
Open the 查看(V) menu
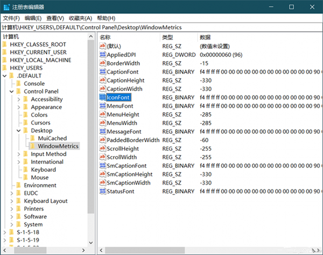pos(55,18)
